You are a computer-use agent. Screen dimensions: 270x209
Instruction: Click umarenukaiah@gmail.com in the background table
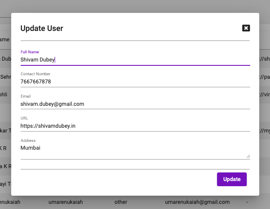click(197, 202)
